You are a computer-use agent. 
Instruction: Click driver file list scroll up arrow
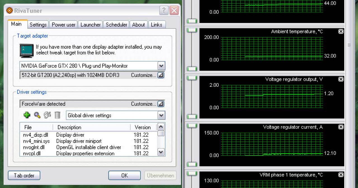(x=161, y=127)
